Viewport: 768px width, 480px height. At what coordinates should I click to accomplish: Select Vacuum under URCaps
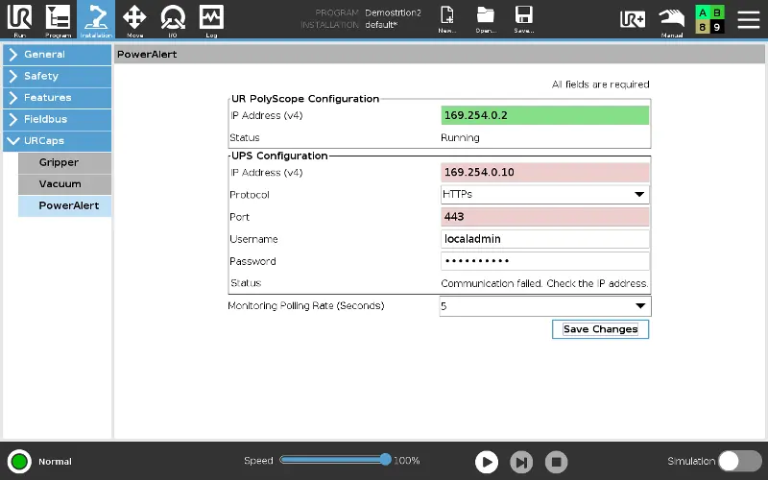[x=64, y=184]
